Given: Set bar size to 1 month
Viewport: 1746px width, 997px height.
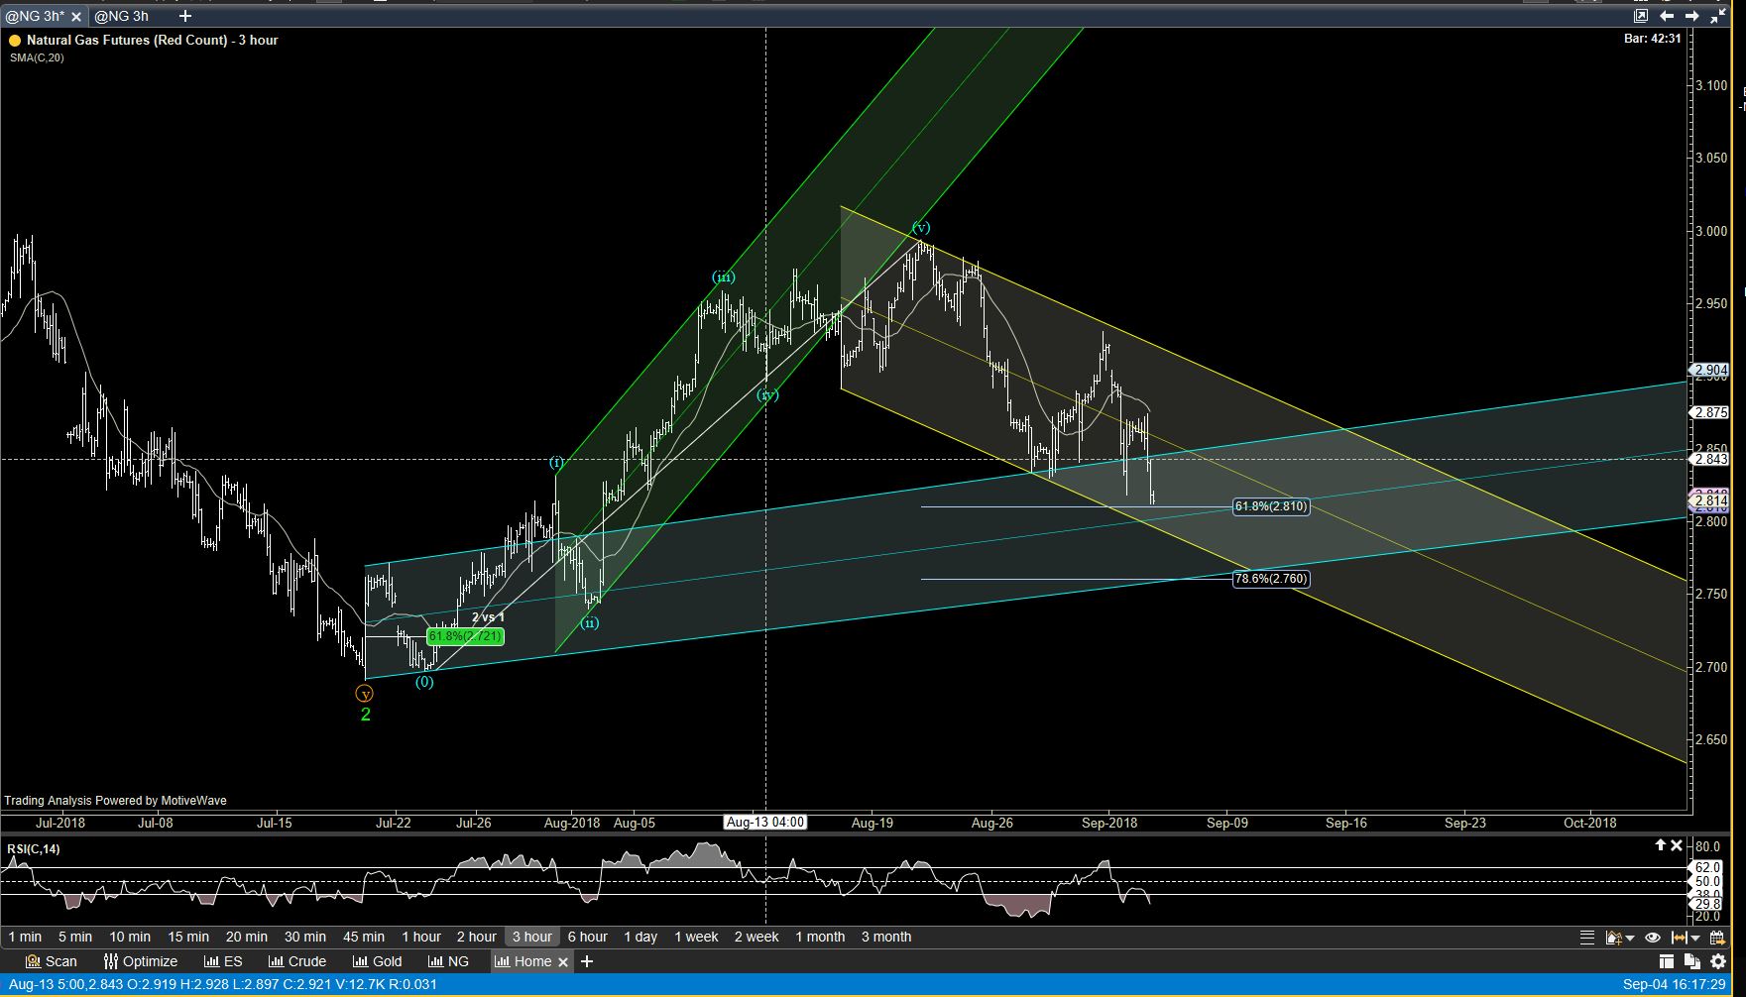Looking at the screenshot, I should (x=820, y=937).
